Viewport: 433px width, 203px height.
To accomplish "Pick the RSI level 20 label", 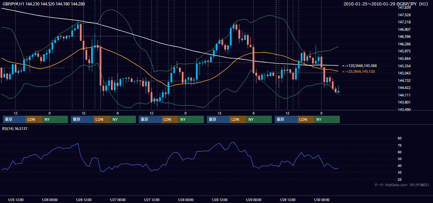I will (x=399, y=179).
